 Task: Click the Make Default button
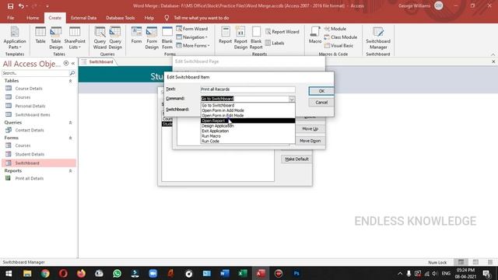click(x=296, y=159)
